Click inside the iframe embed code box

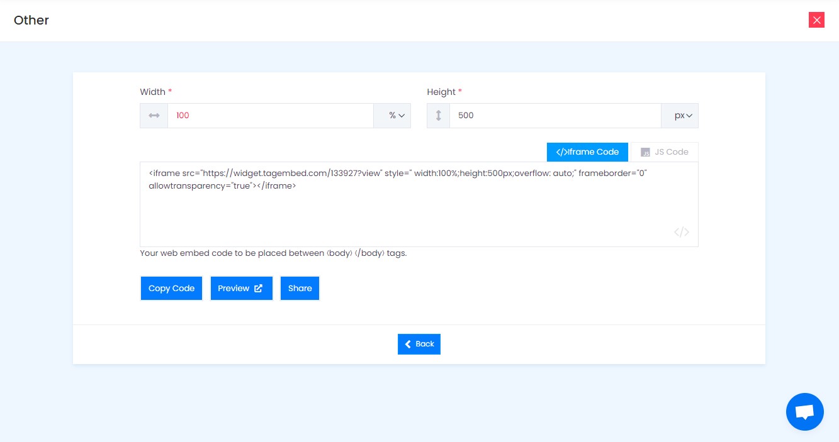point(419,204)
